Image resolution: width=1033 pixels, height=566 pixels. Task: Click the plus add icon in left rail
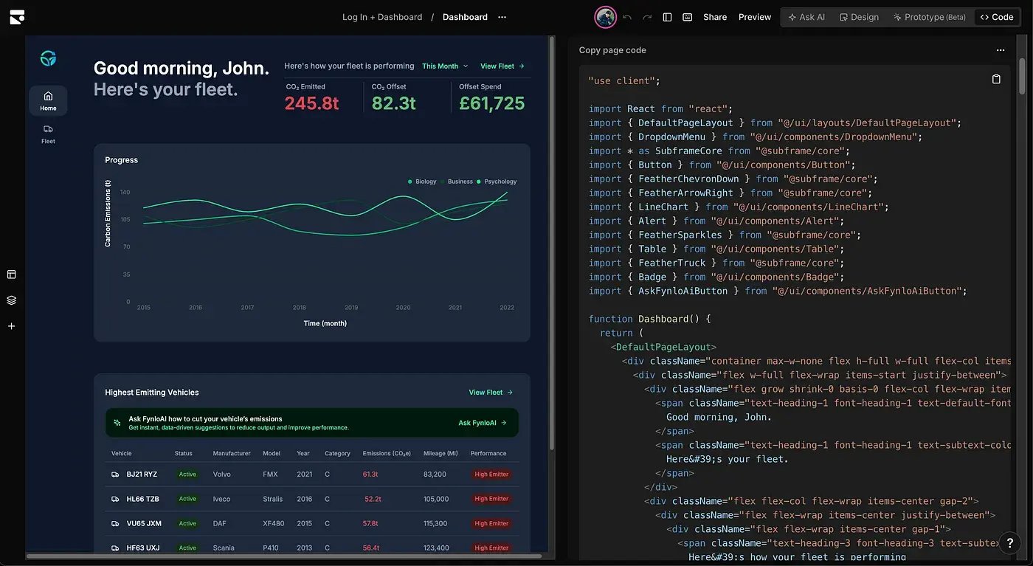click(12, 325)
